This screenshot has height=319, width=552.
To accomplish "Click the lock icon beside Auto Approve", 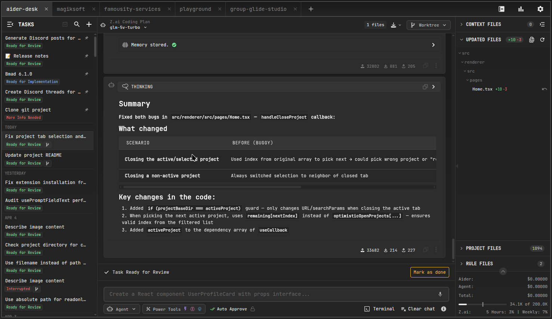I will pyautogui.click(x=253, y=309).
